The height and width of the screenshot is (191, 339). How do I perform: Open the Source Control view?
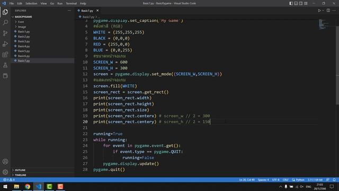pos(5,33)
